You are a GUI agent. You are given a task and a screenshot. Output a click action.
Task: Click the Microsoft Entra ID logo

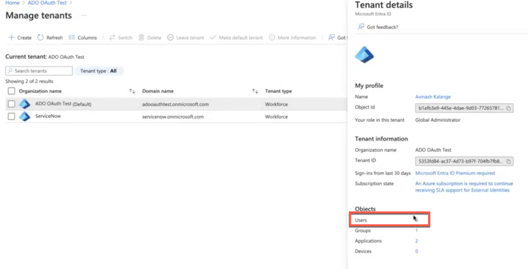click(x=364, y=55)
